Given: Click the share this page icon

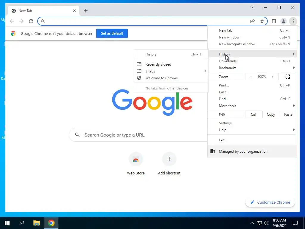Looking at the screenshot, I should pos(253,21).
